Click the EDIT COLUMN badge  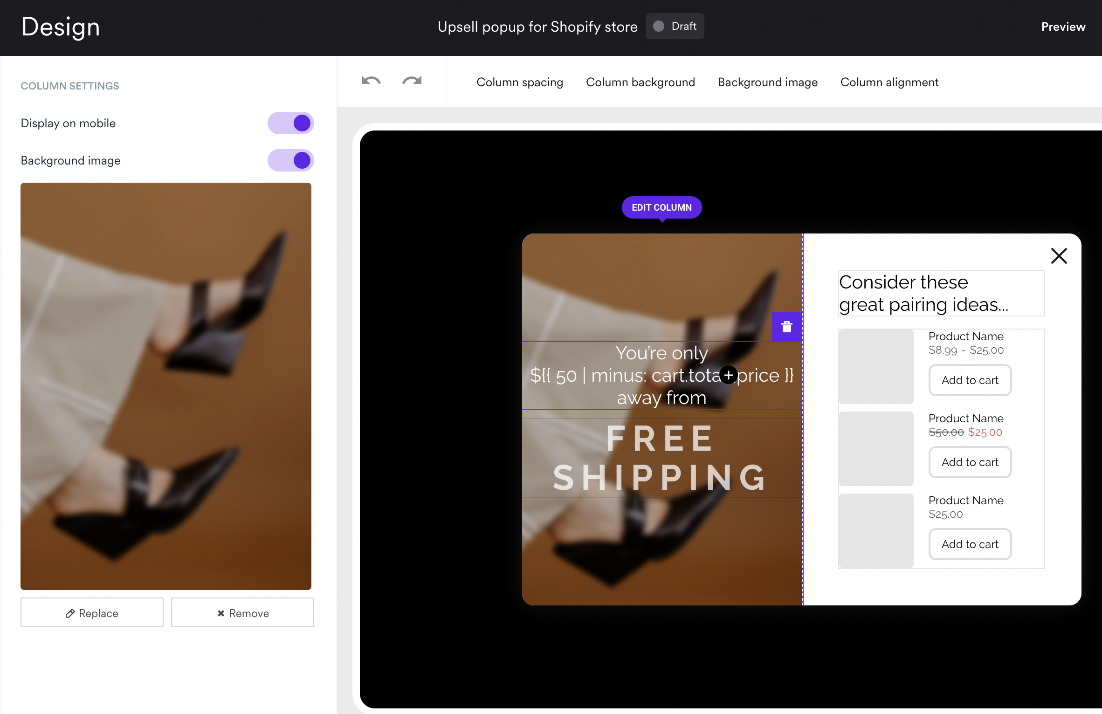(x=661, y=207)
